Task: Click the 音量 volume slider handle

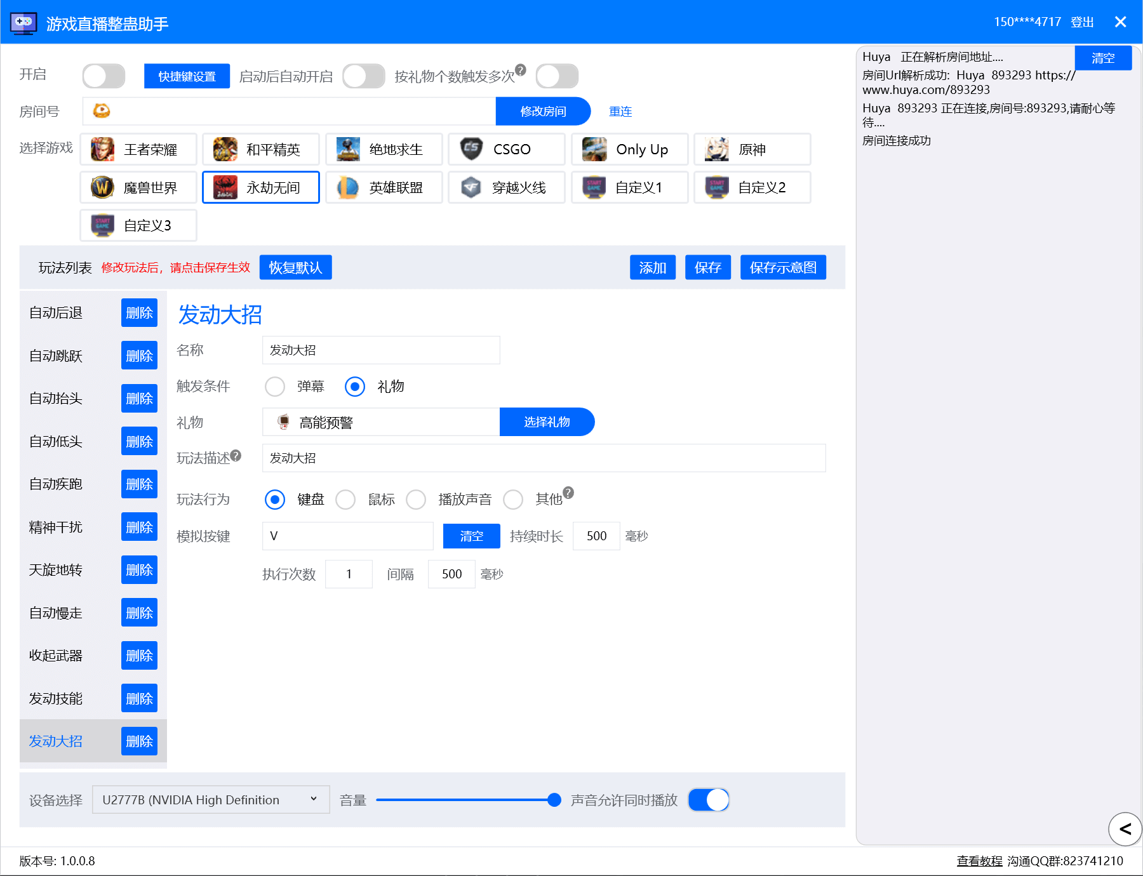Action: click(554, 800)
